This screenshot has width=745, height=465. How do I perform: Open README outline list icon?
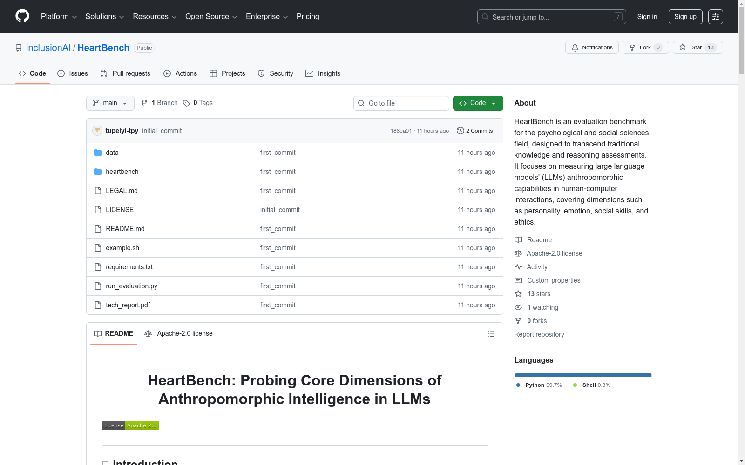pyautogui.click(x=491, y=334)
